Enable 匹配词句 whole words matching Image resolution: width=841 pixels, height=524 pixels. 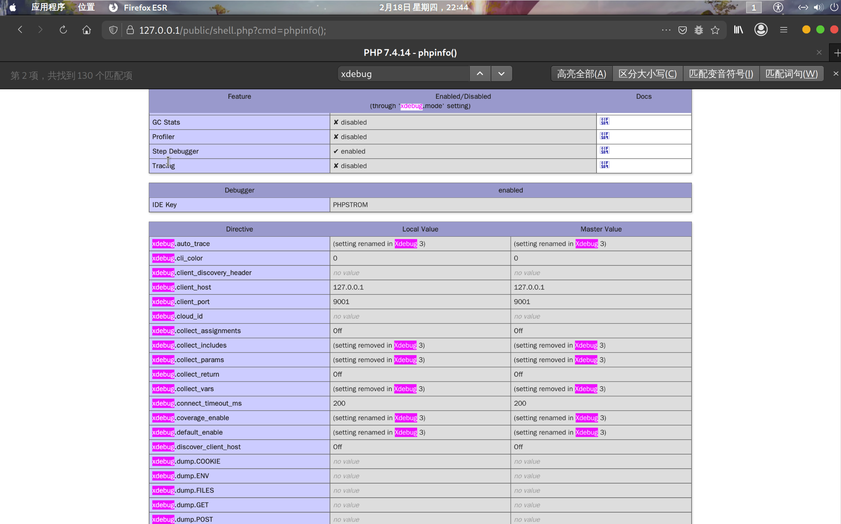(791, 74)
